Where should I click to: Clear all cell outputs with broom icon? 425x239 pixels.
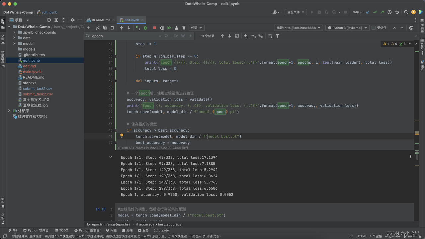pyautogui.click(x=176, y=28)
